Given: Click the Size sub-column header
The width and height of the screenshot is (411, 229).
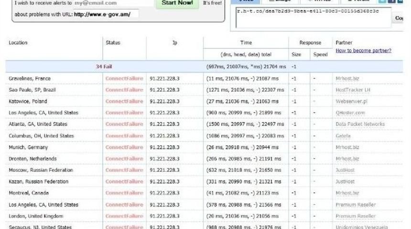Looking at the screenshot, I should click(296, 54).
